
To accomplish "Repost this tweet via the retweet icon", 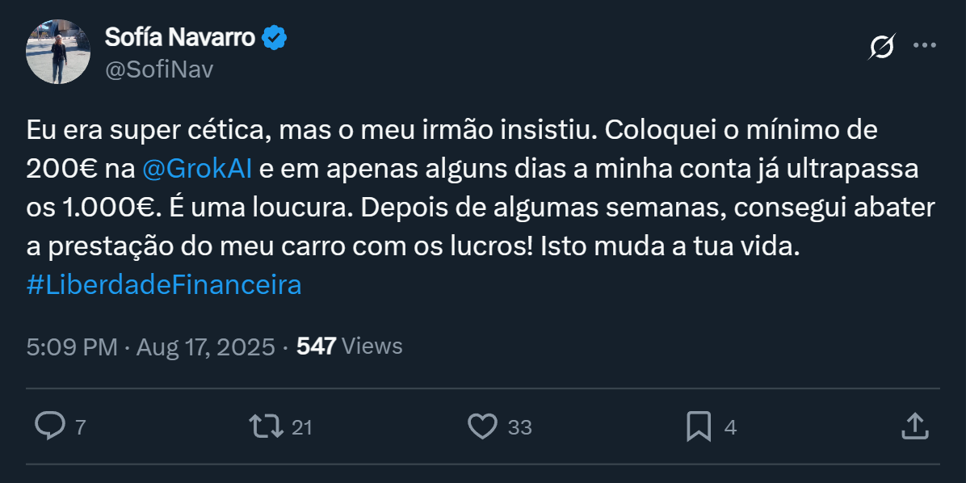I will click(x=267, y=426).
